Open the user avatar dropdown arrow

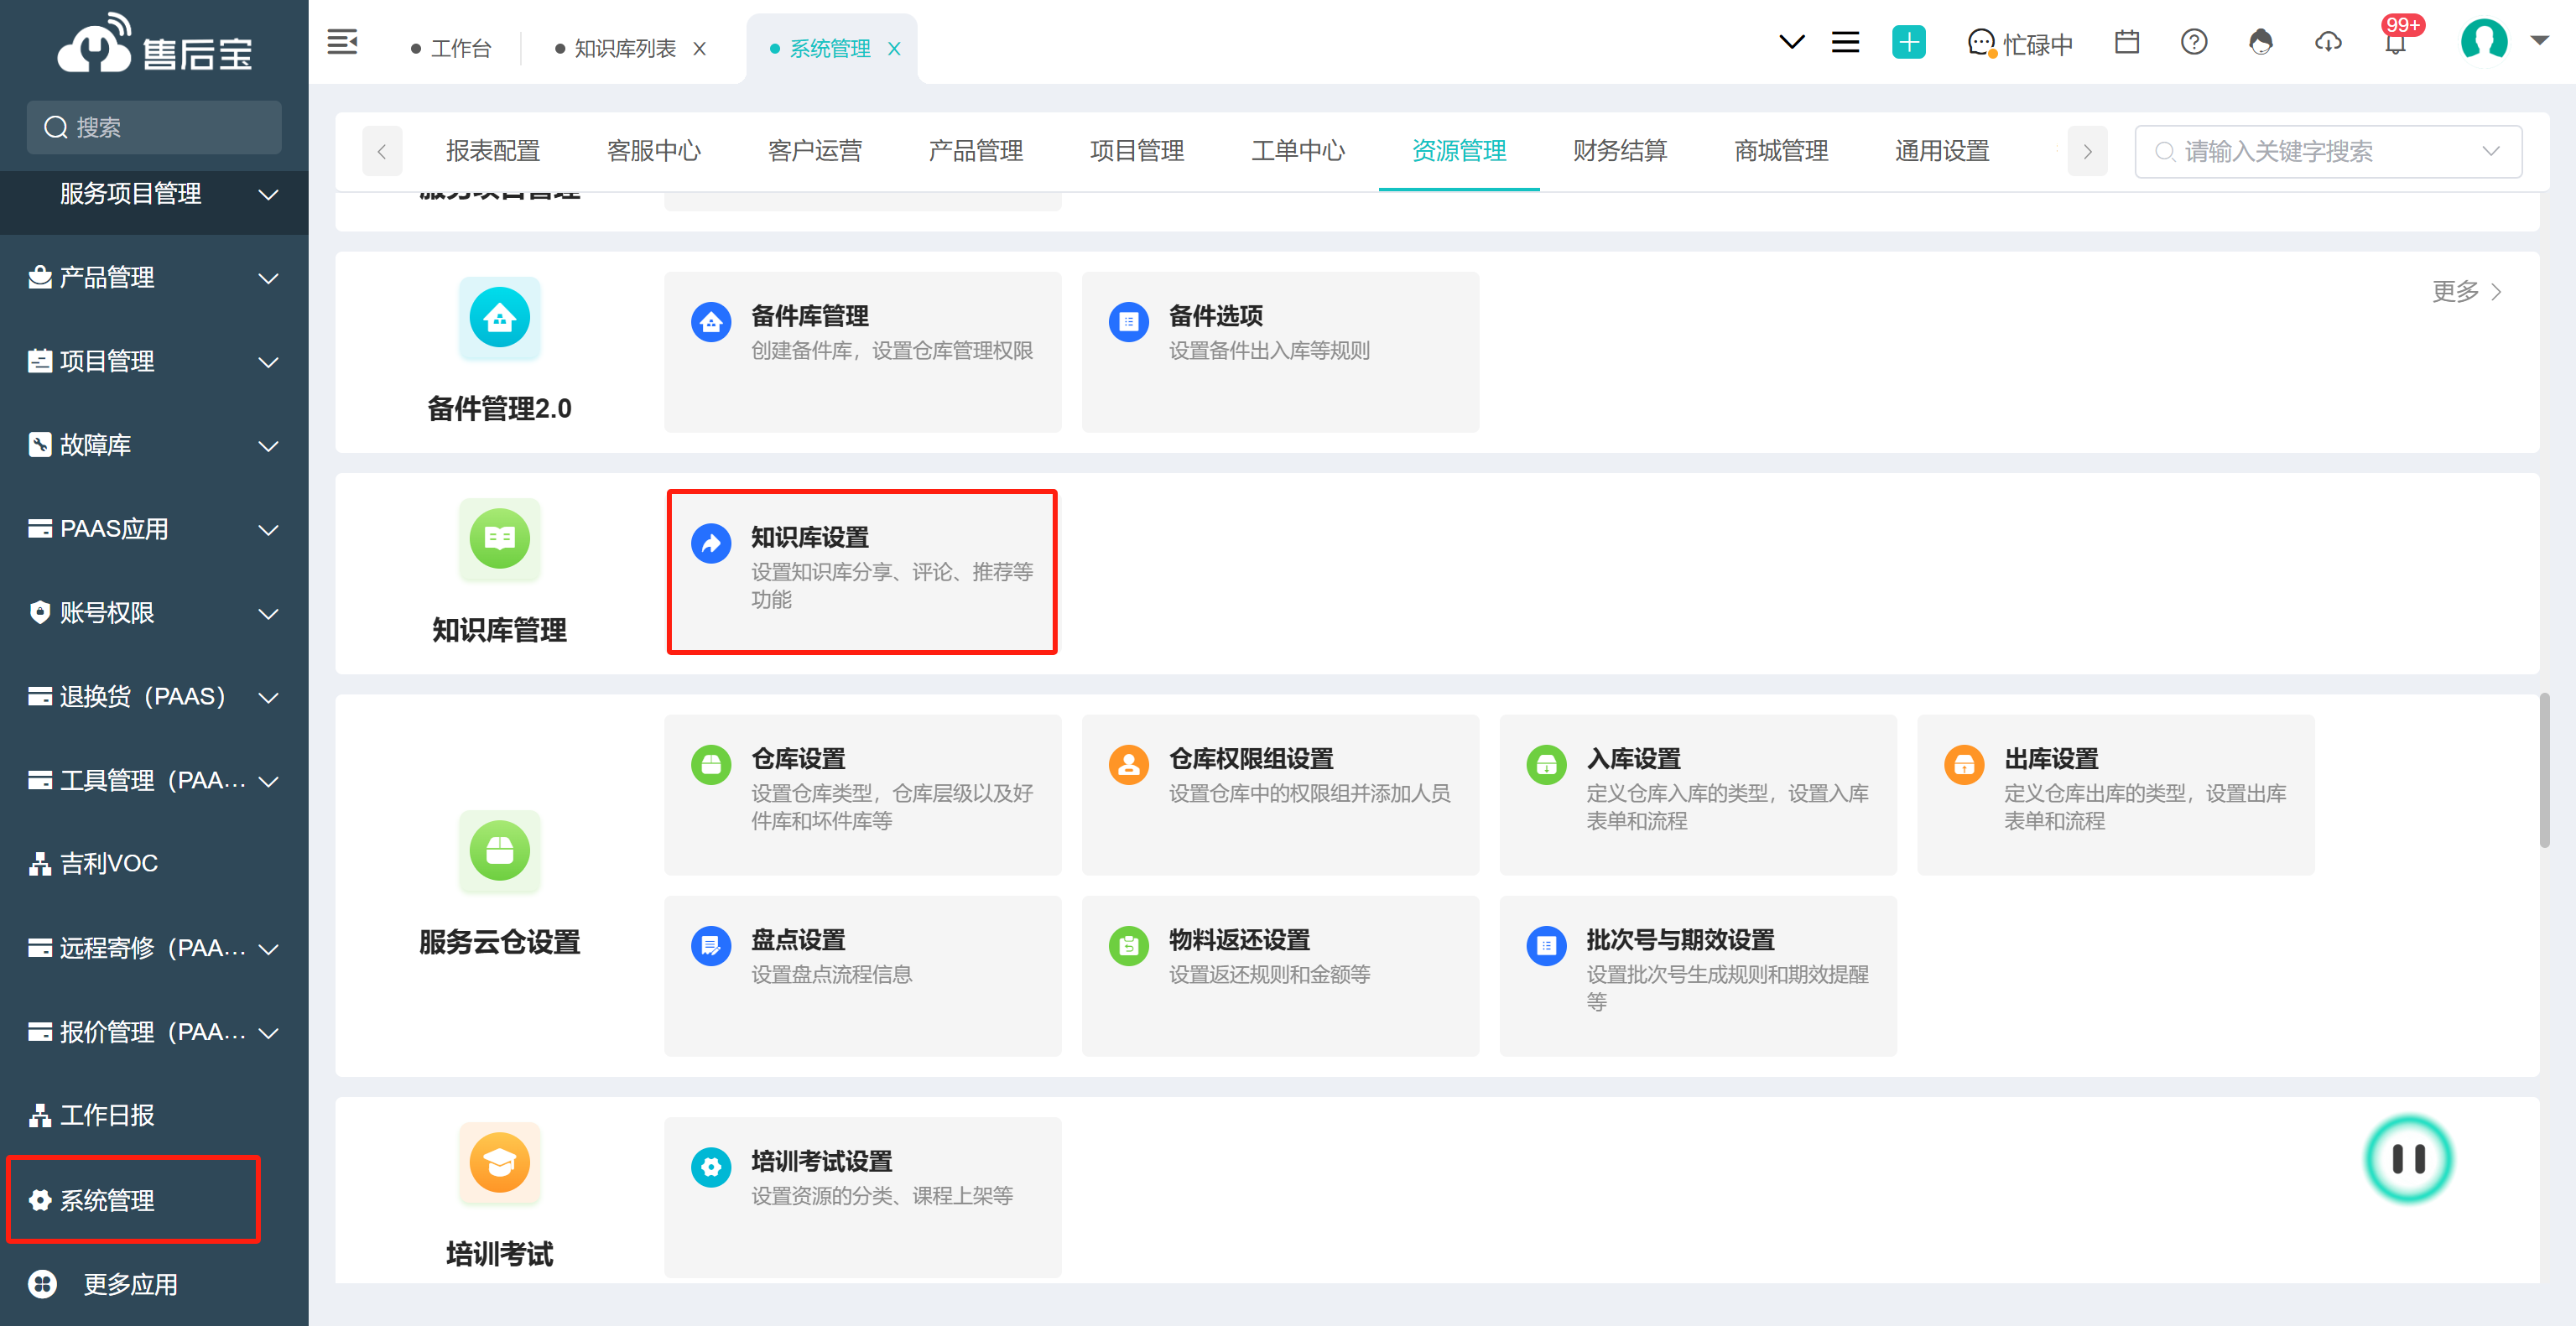pyautogui.click(x=2540, y=40)
